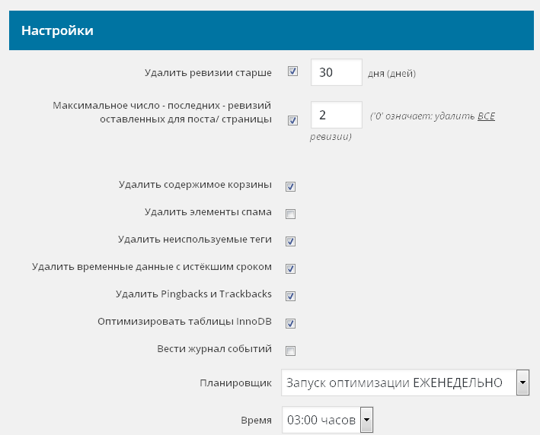Click the 'Планировщик' label text
This screenshot has width=540, height=435.
(x=235, y=383)
